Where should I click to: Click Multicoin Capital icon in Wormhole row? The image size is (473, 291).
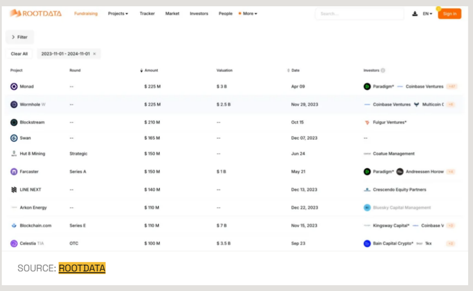416,104
